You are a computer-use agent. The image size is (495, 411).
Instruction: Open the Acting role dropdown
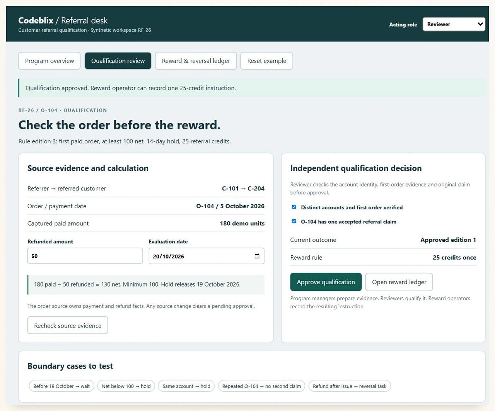tap(454, 24)
